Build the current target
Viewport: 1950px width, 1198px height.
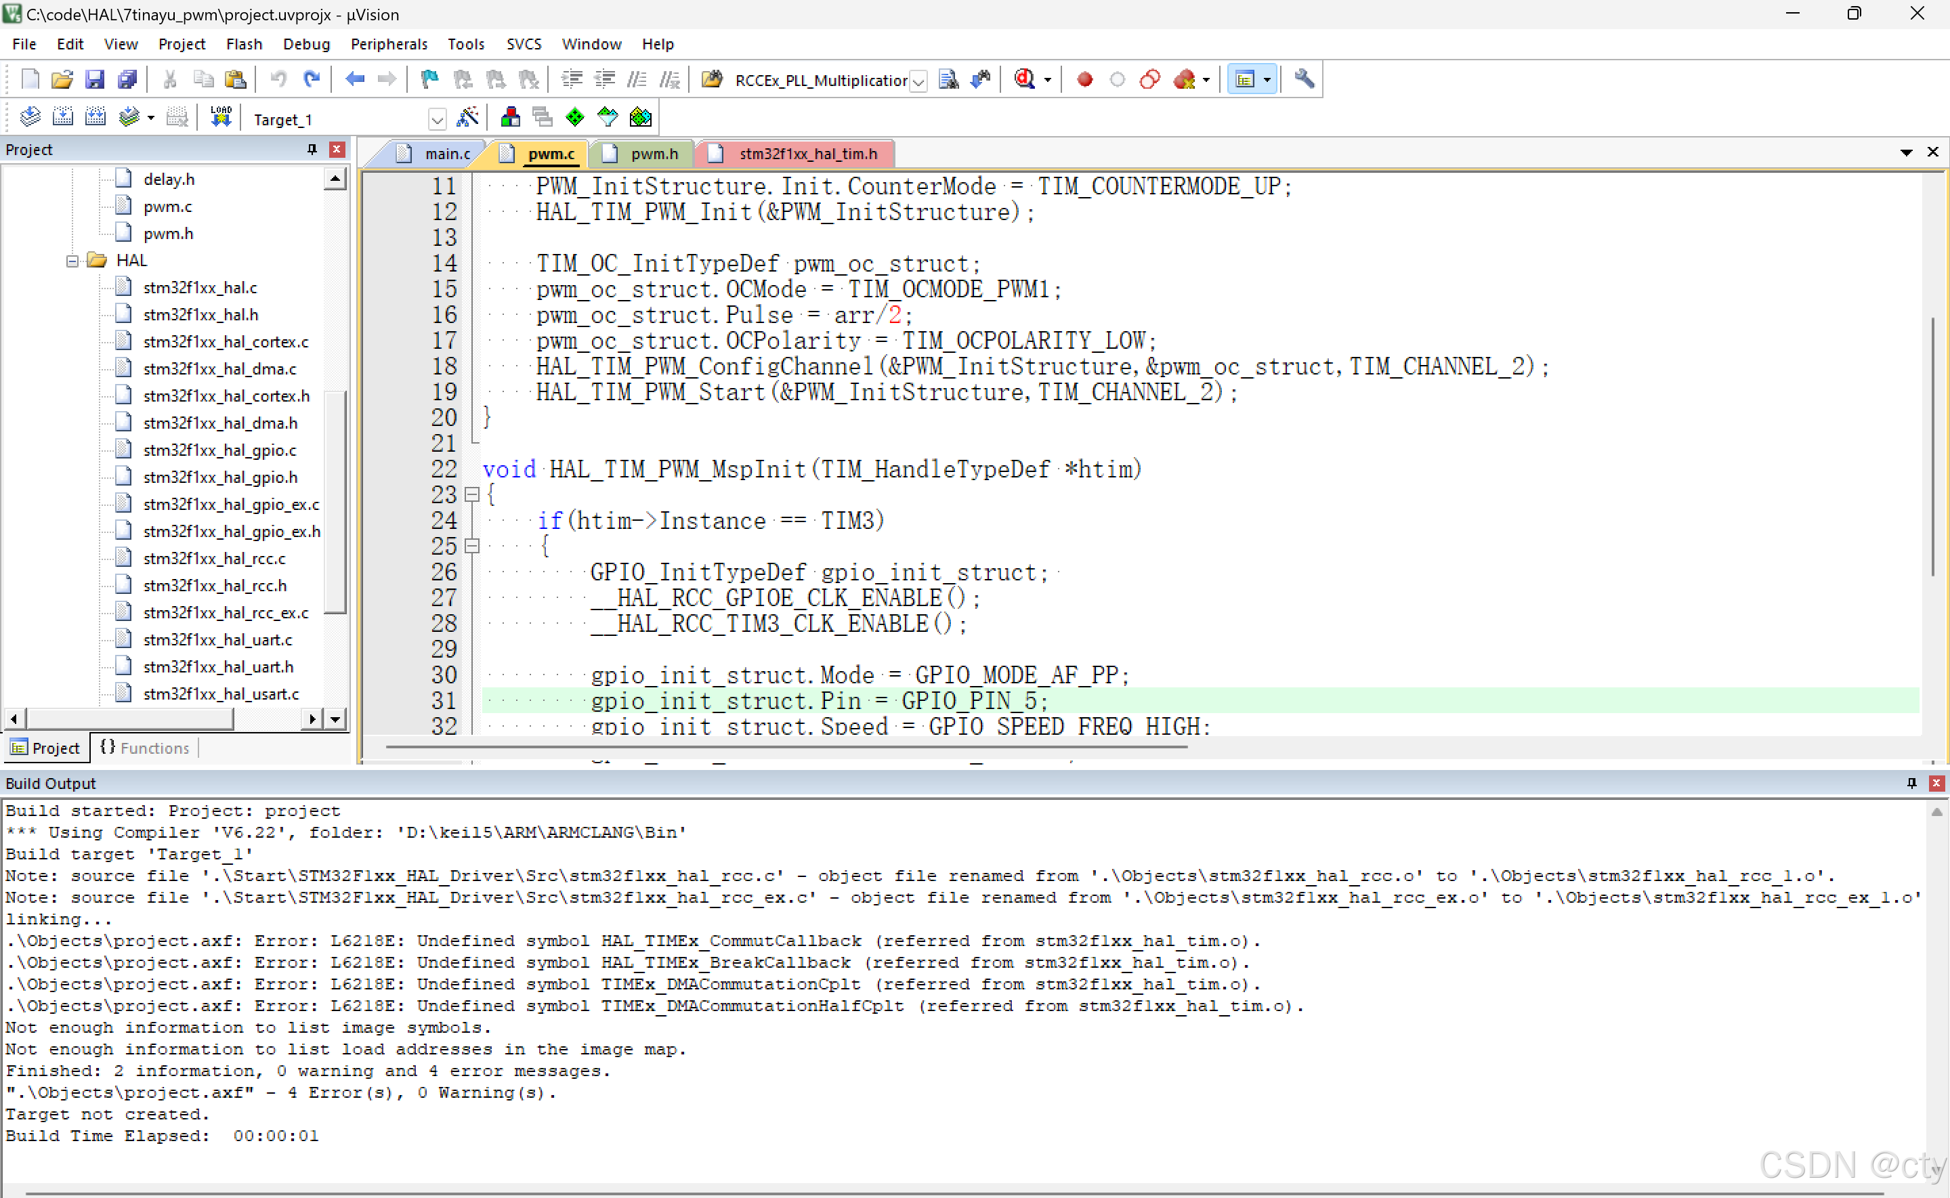click(x=62, y=116)
